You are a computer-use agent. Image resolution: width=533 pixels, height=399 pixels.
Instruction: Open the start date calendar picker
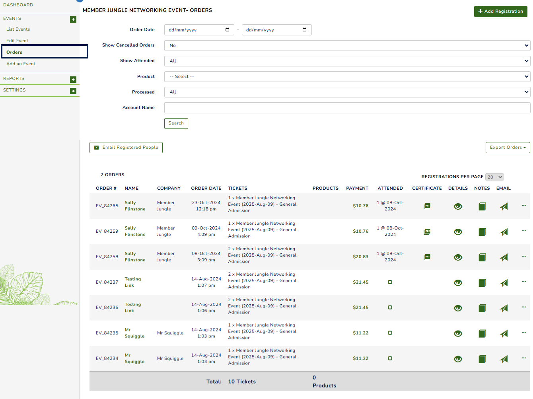227,29
